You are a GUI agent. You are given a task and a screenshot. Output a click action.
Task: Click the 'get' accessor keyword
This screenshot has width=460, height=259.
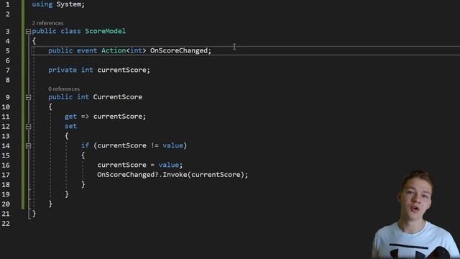tap(70, 117)
